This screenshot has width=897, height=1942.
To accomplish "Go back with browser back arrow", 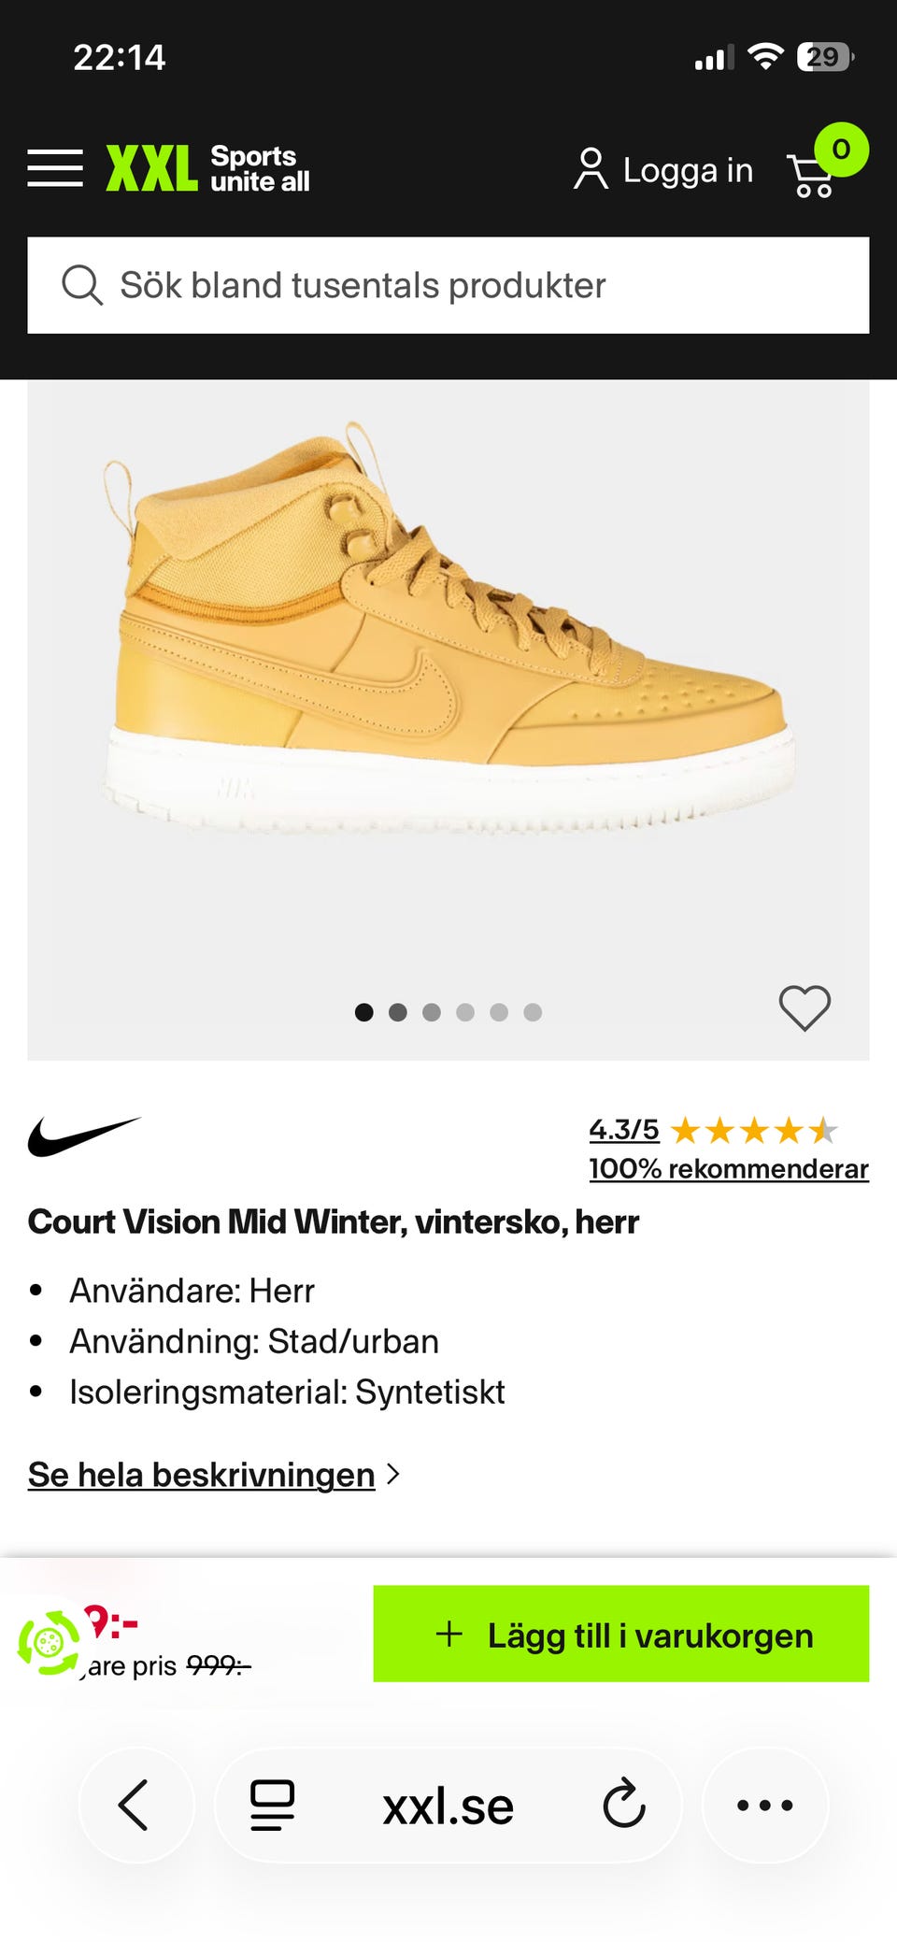I will click(x=135, y=1805).
